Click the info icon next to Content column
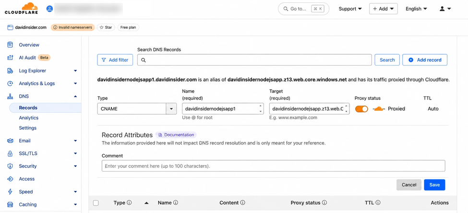 point(243,202)
